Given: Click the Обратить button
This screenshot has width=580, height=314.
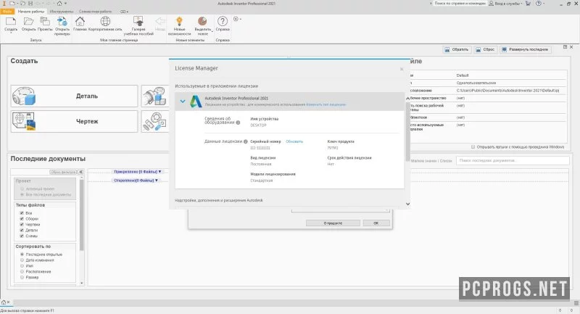Looking at the screenshot, I should 457,49.
